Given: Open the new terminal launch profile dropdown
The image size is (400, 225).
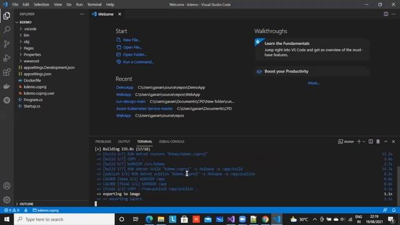Looking at the screenshot, I should [364, 142].
